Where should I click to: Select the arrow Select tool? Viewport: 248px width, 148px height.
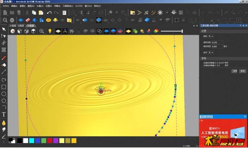[4, 29]
